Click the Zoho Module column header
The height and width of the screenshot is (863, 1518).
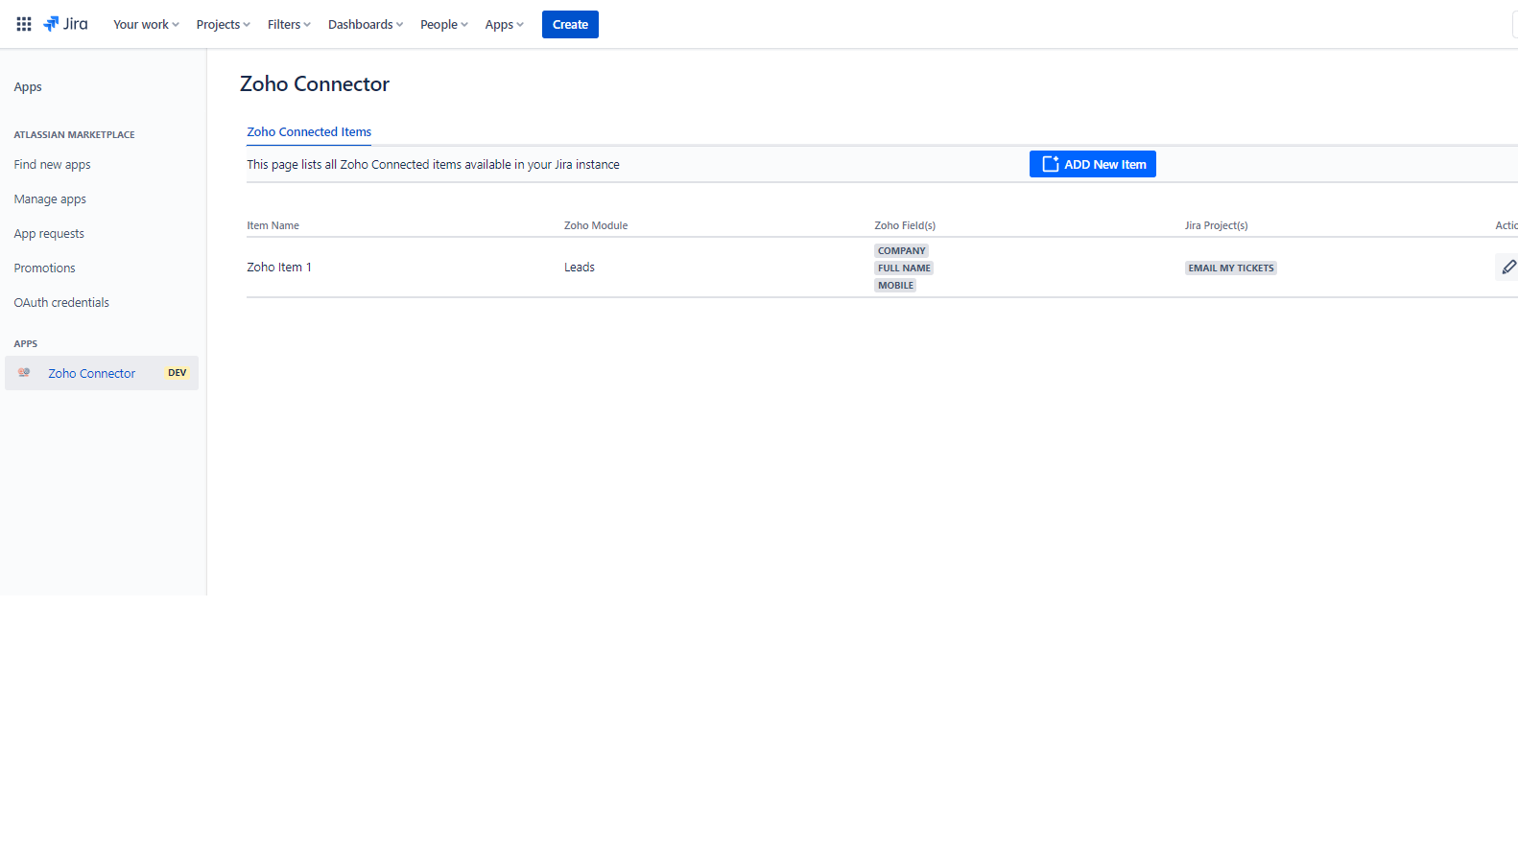pos(596,225)
